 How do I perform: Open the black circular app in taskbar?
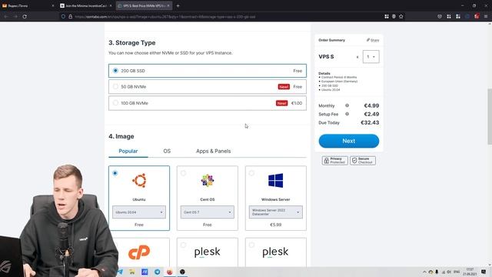[182, 272]
